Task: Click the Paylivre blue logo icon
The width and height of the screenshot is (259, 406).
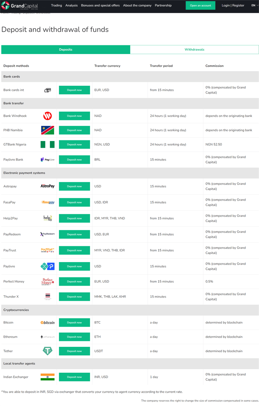Action: pyautogui.click(x=48, y=266)
